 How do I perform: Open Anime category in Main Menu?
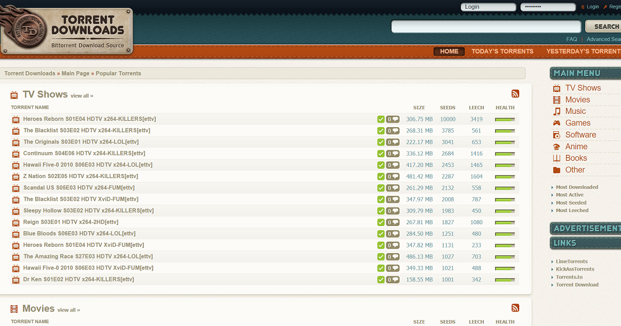576,147
